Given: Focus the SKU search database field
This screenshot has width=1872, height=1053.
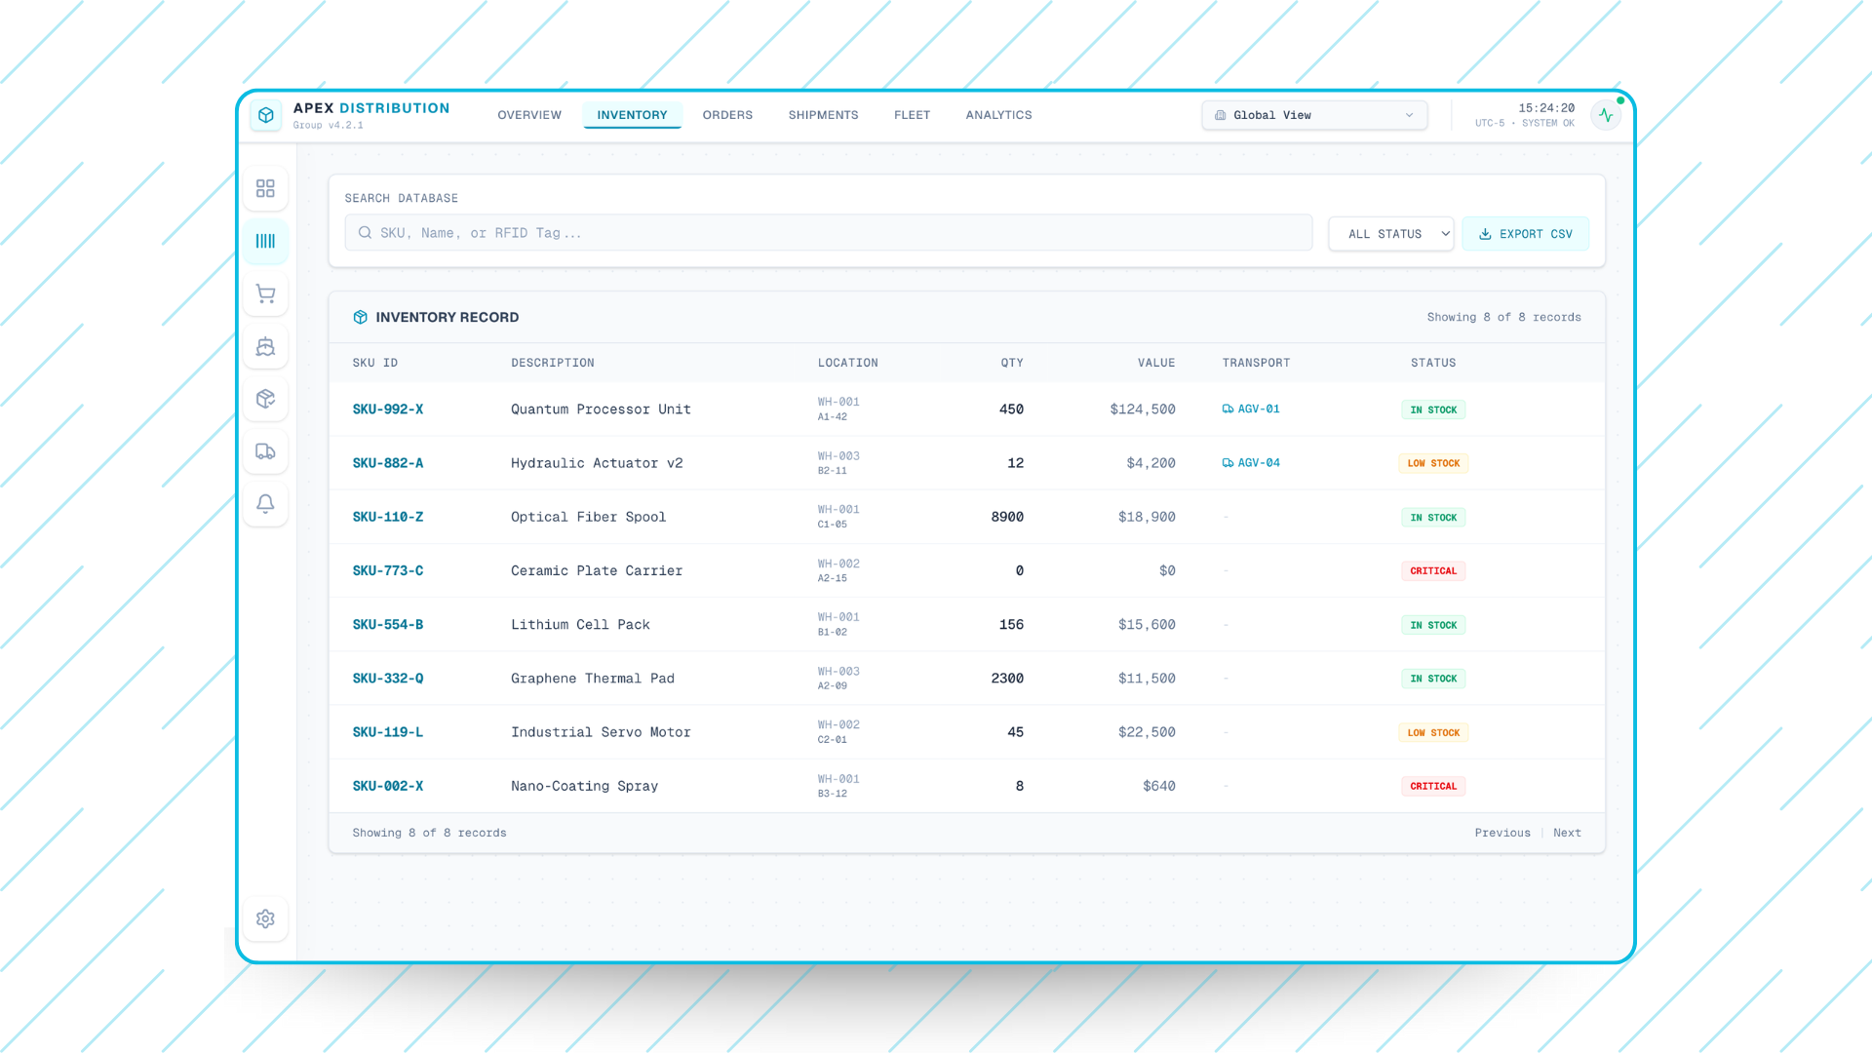Looking at the screenshot, I should (829, 233).
